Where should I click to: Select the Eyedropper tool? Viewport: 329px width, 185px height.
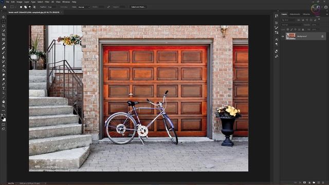4,44
